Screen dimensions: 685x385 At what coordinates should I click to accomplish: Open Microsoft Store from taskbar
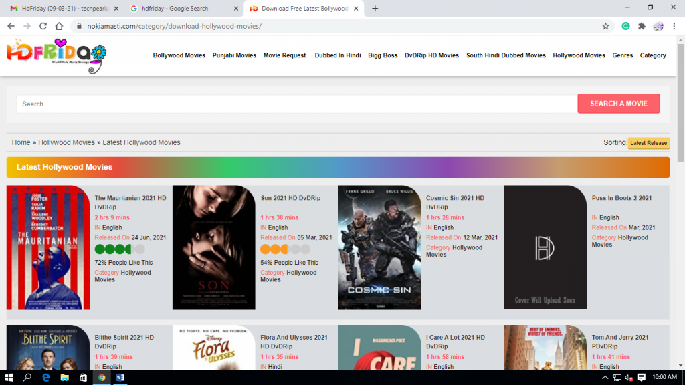click(x=83, y=377)
